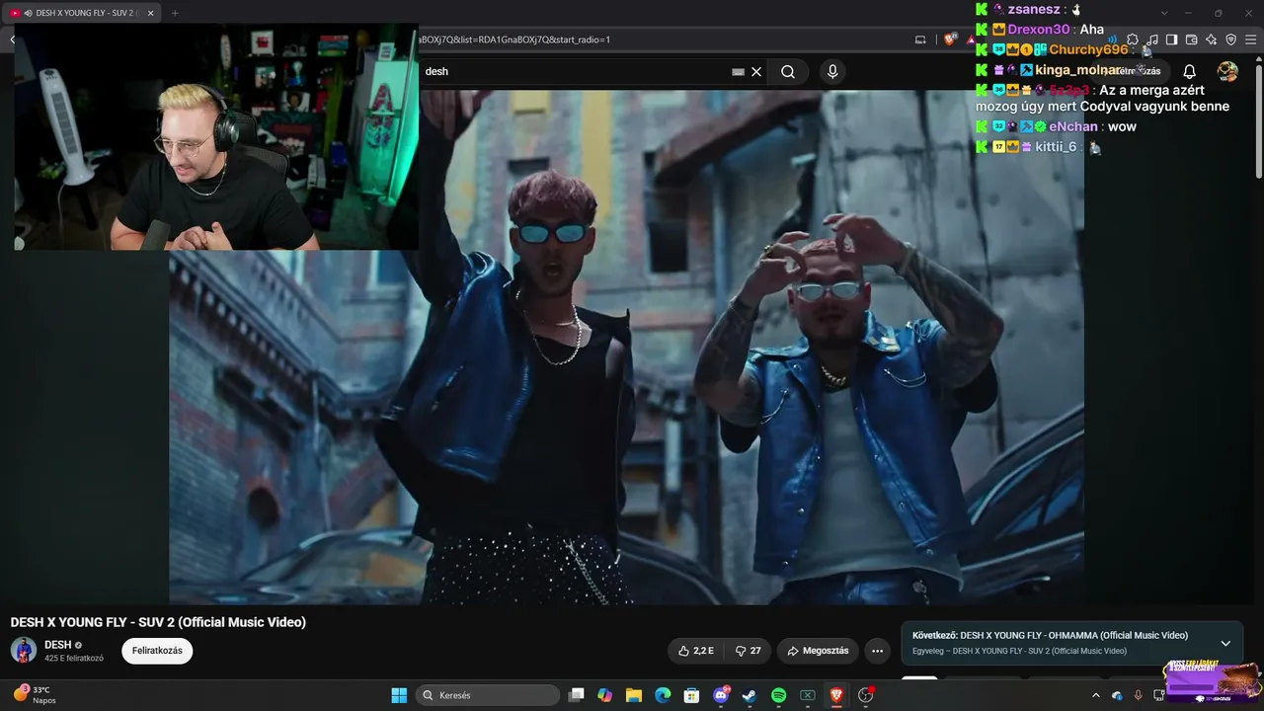The height and width of the screenshot is (711, 1264).
Task: Close the DESH X YOUNG FLY browser tab
Action: click(151, 13)
